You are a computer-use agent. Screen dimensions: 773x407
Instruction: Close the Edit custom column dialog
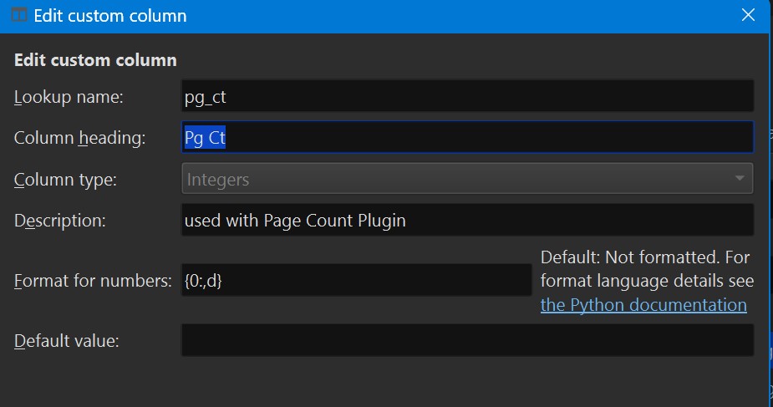pos(748,15)
